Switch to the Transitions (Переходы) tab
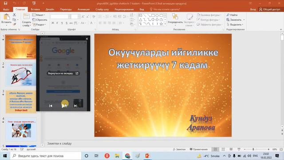This screenshot has height=160, width=284. coord(66,9)
